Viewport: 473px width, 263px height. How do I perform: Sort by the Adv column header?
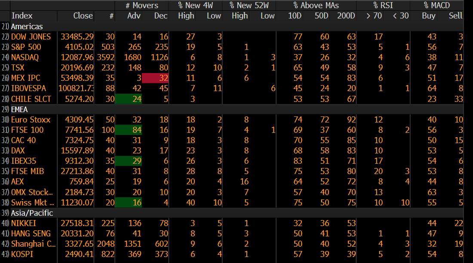[x=134, y=15]
